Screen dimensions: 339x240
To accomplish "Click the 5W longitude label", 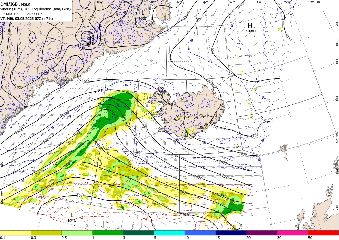I will (x=259, y=2).
